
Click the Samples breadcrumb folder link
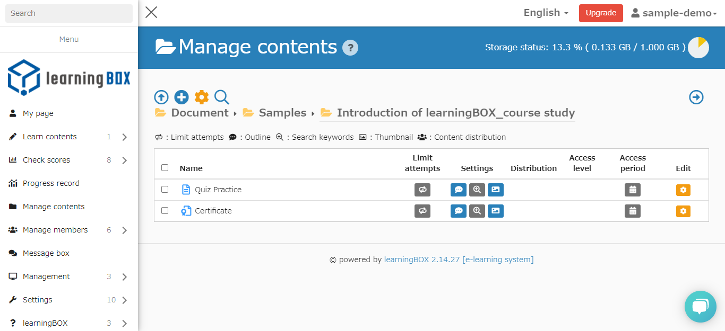[x=282, y=113]
